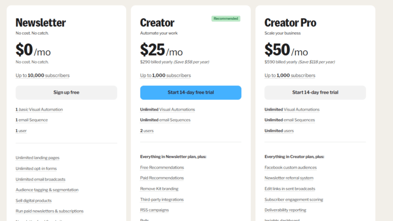The width and height of the screenshot is (393, 221).
Task: Open the "Up to 10,000 subscribers" link
Action: pyautogui.click(x=43, y=76)
